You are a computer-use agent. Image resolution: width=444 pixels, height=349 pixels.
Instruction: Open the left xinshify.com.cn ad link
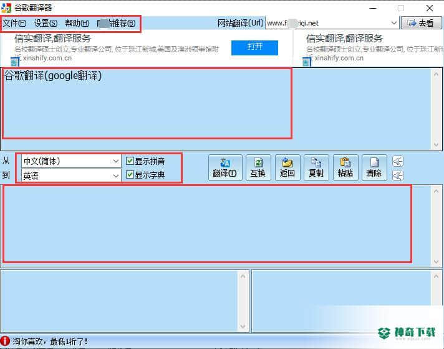[x=47, y=58]
